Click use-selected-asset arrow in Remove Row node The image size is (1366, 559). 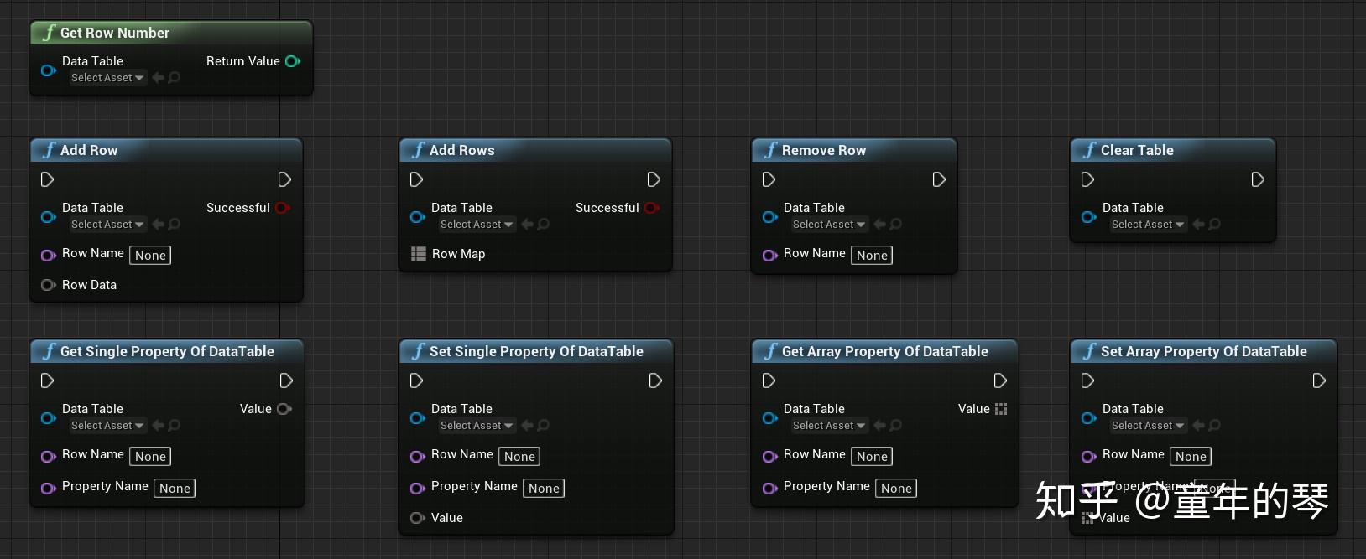pos(880,225)
